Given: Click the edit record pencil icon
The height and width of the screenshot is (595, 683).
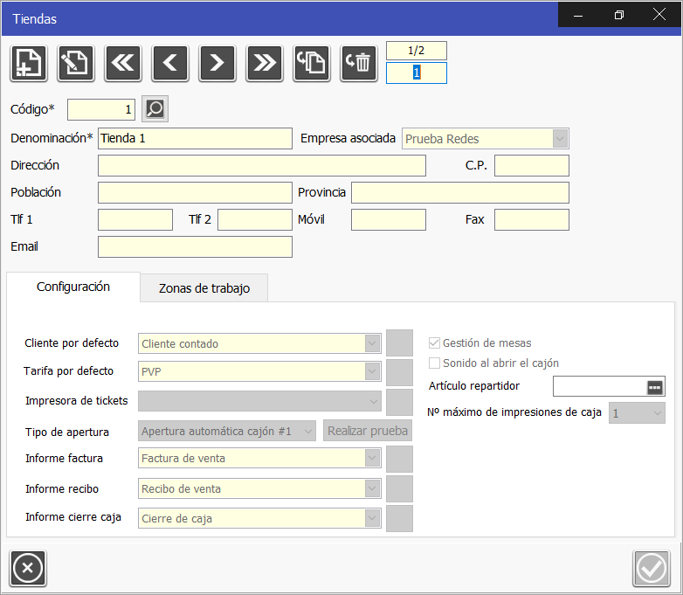Looking at the screenshot, I should point(76,63).
